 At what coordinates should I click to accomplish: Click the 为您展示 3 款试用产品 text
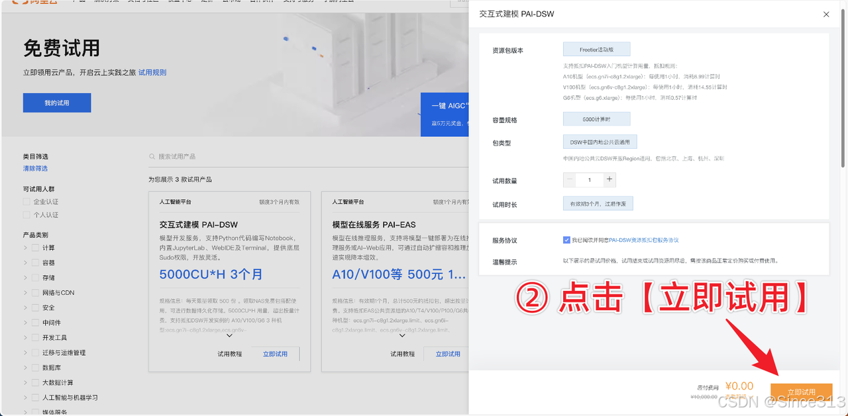180,179
